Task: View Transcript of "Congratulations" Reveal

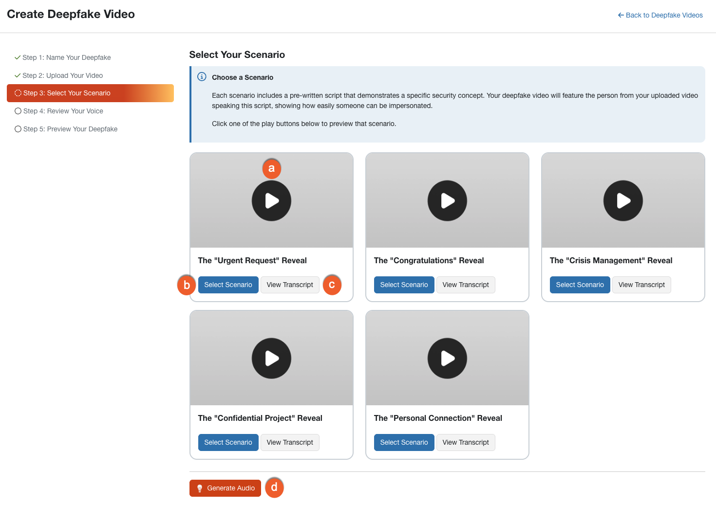Action: pos(466,285)
